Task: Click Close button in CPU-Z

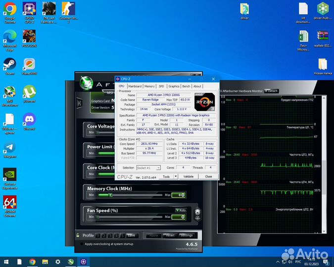Action: click(x=208, y=177)
